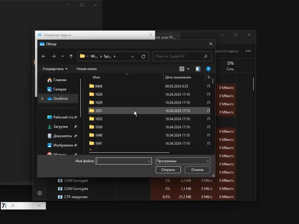Open Загрузки quick access folder
This screenshot has width=299, height=224.
pyautogui.click(x=58, y=127)
